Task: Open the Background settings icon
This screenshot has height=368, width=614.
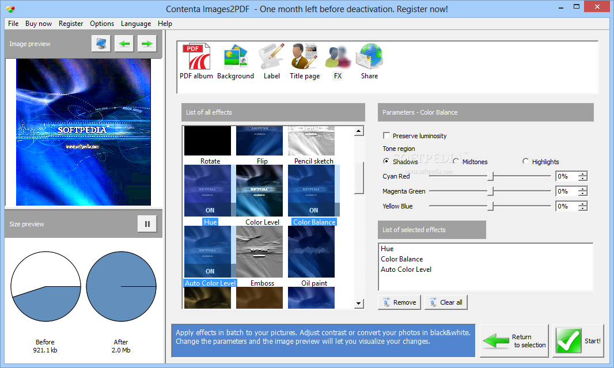Action: (236, 61)
